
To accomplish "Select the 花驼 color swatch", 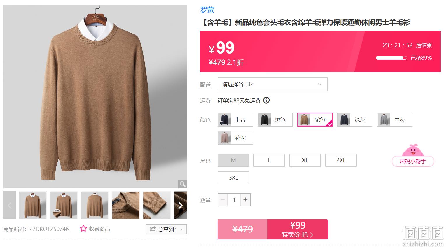I will pyautogui.click(x=235, y=138).
